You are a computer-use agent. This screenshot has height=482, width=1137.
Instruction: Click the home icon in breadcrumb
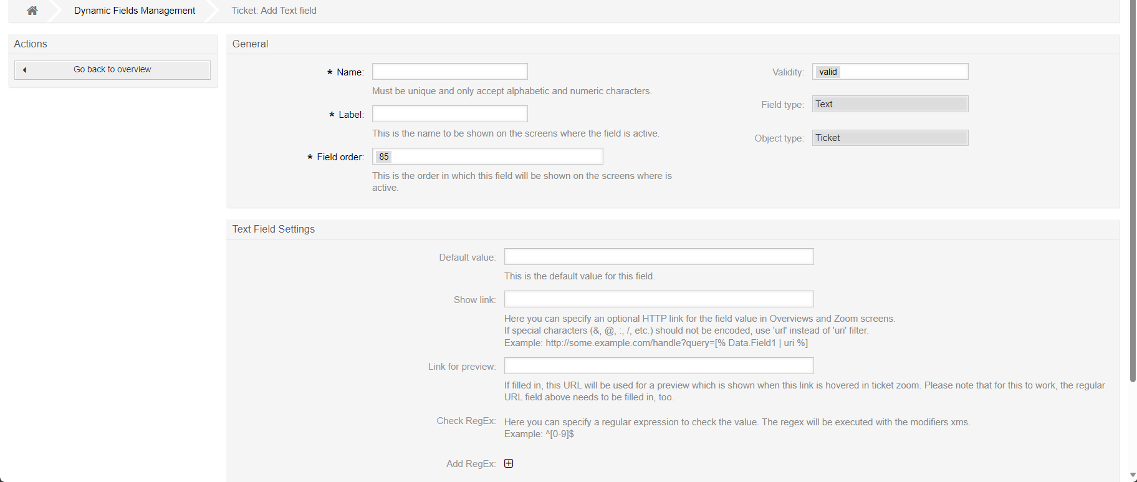(32, 11)
